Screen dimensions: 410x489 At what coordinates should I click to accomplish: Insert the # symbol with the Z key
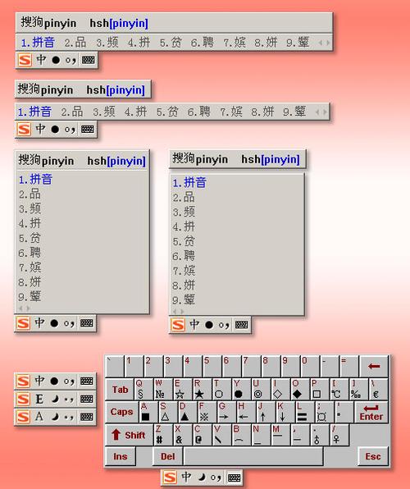(x=163, y=435)
